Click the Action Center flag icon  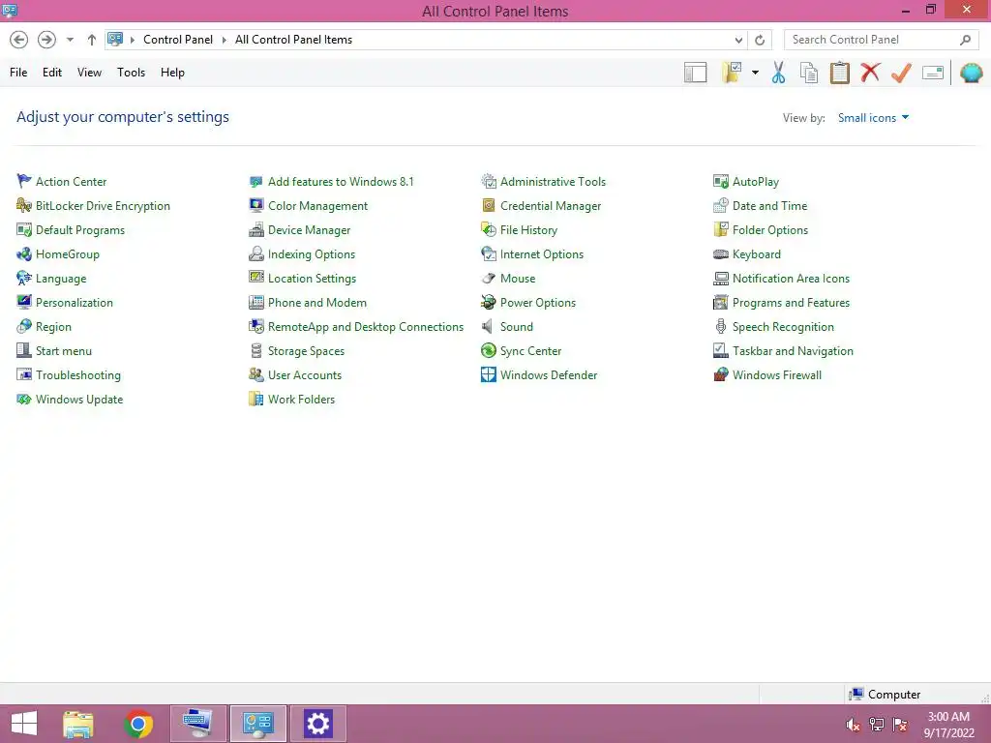[x=24, y=181]
